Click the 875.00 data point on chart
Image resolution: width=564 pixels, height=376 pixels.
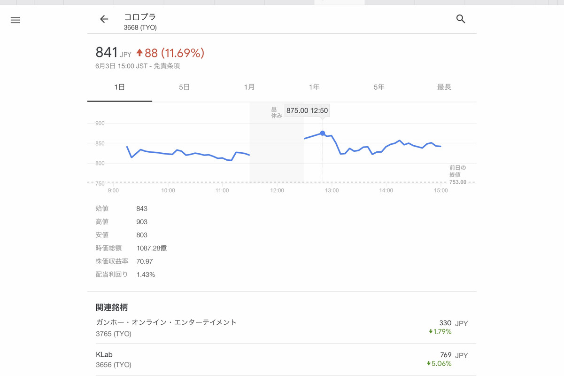[323, 133]
